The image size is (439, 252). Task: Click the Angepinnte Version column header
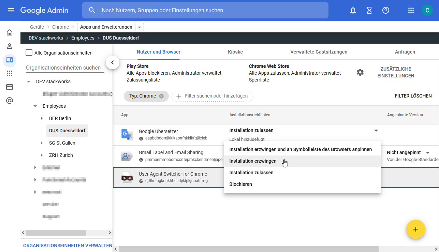(405, 115)
